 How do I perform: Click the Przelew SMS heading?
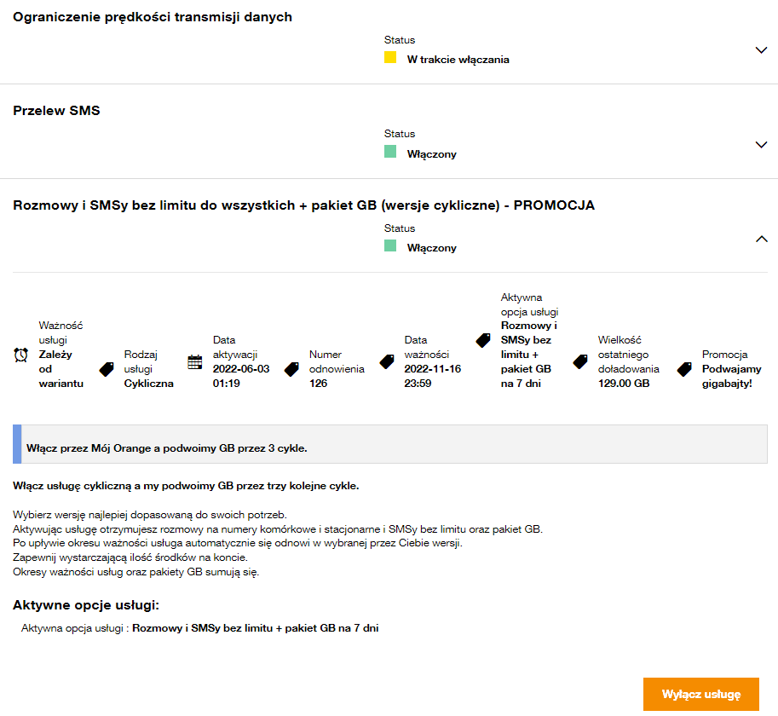coord(56,110)
